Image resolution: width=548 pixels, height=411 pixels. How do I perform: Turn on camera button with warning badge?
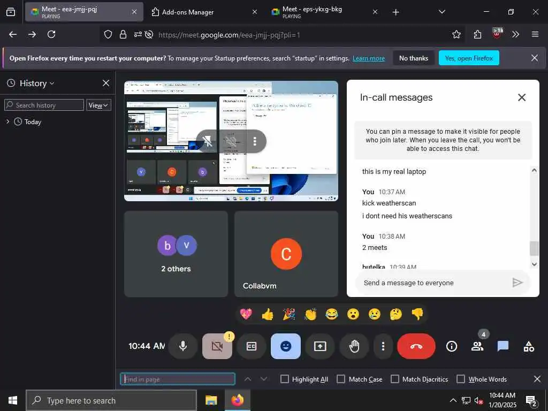pos(217,346)
